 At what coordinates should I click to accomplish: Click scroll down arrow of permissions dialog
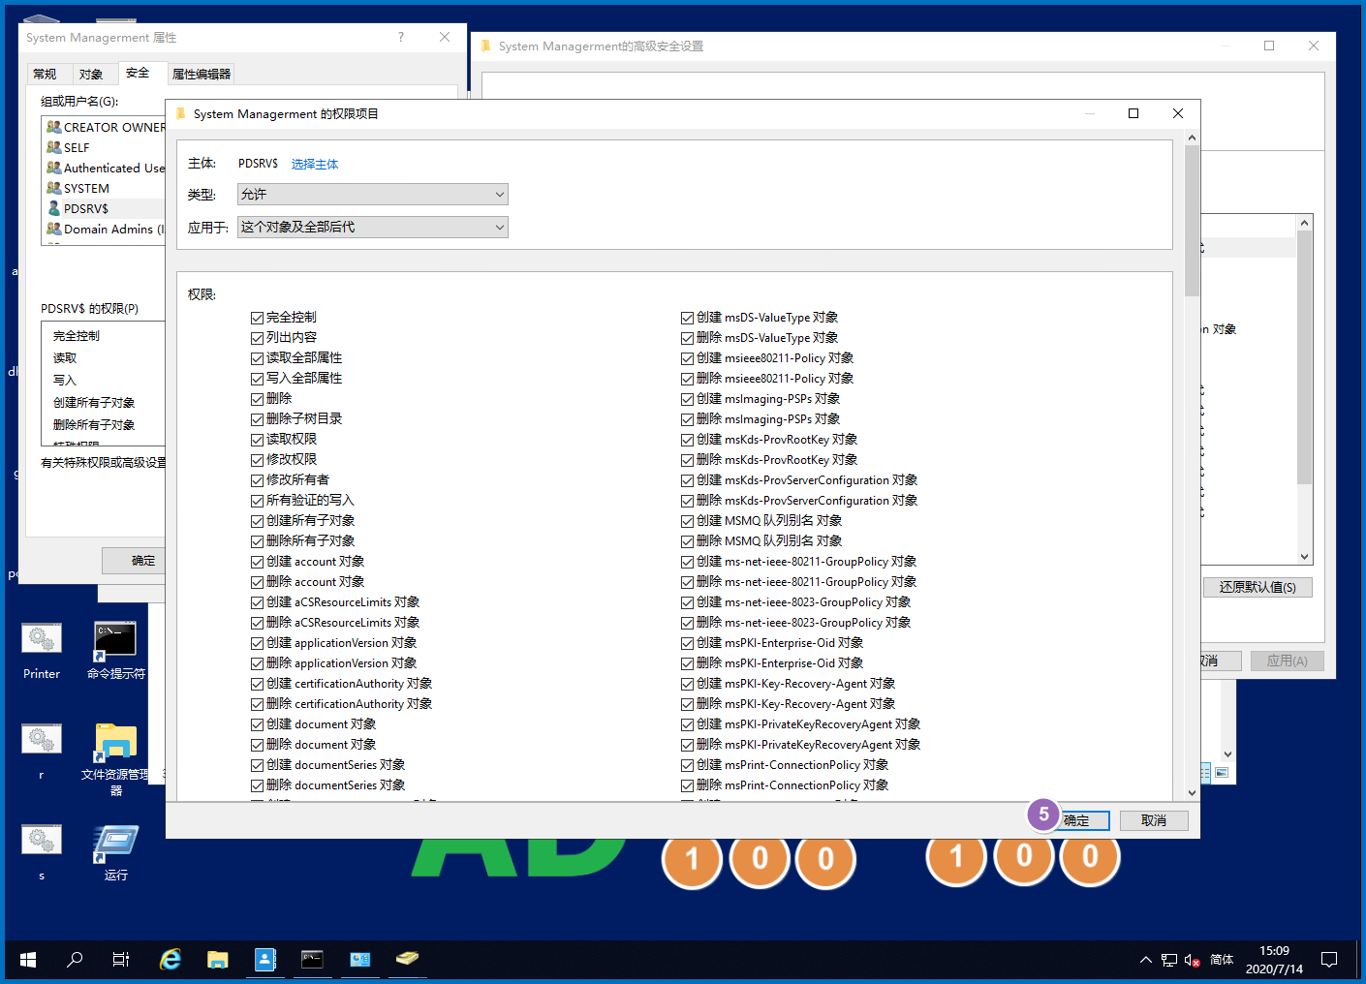pyautogui.click(x=1192, y=792)
